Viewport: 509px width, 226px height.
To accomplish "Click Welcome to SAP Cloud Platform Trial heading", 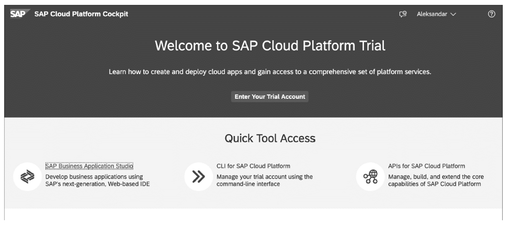I will tap(270, 46).
